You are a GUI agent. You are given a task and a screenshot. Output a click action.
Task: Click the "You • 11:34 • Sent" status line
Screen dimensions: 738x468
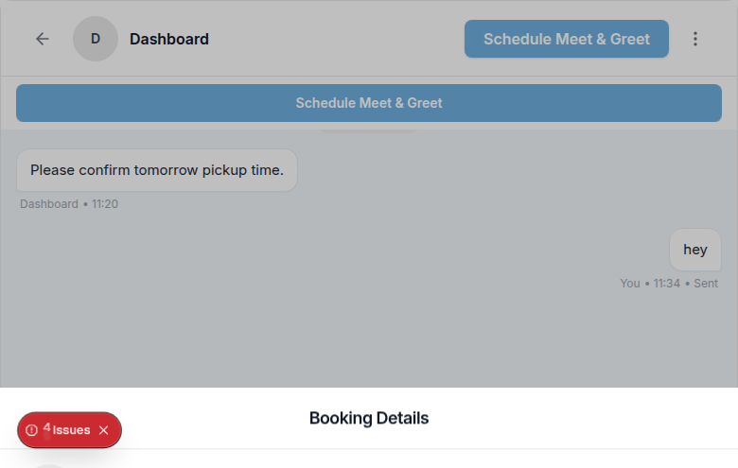[668, 283]
